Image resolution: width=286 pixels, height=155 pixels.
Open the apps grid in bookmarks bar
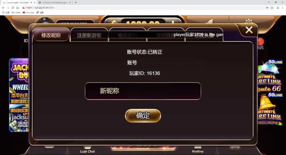click(x=3, y=13)
